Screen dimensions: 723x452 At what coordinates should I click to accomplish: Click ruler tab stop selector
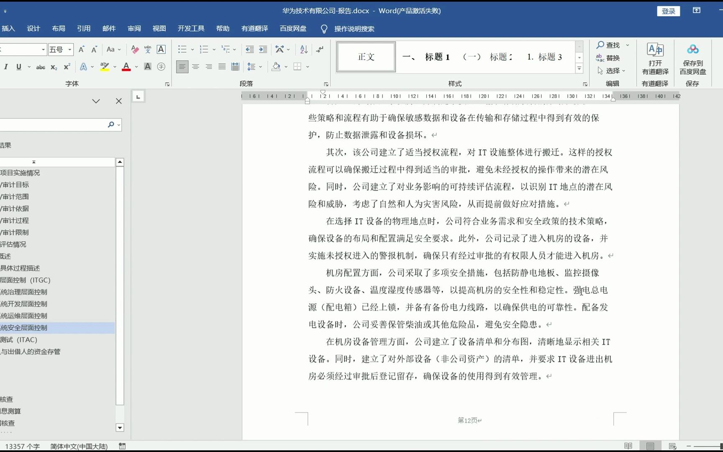(138, 97)
